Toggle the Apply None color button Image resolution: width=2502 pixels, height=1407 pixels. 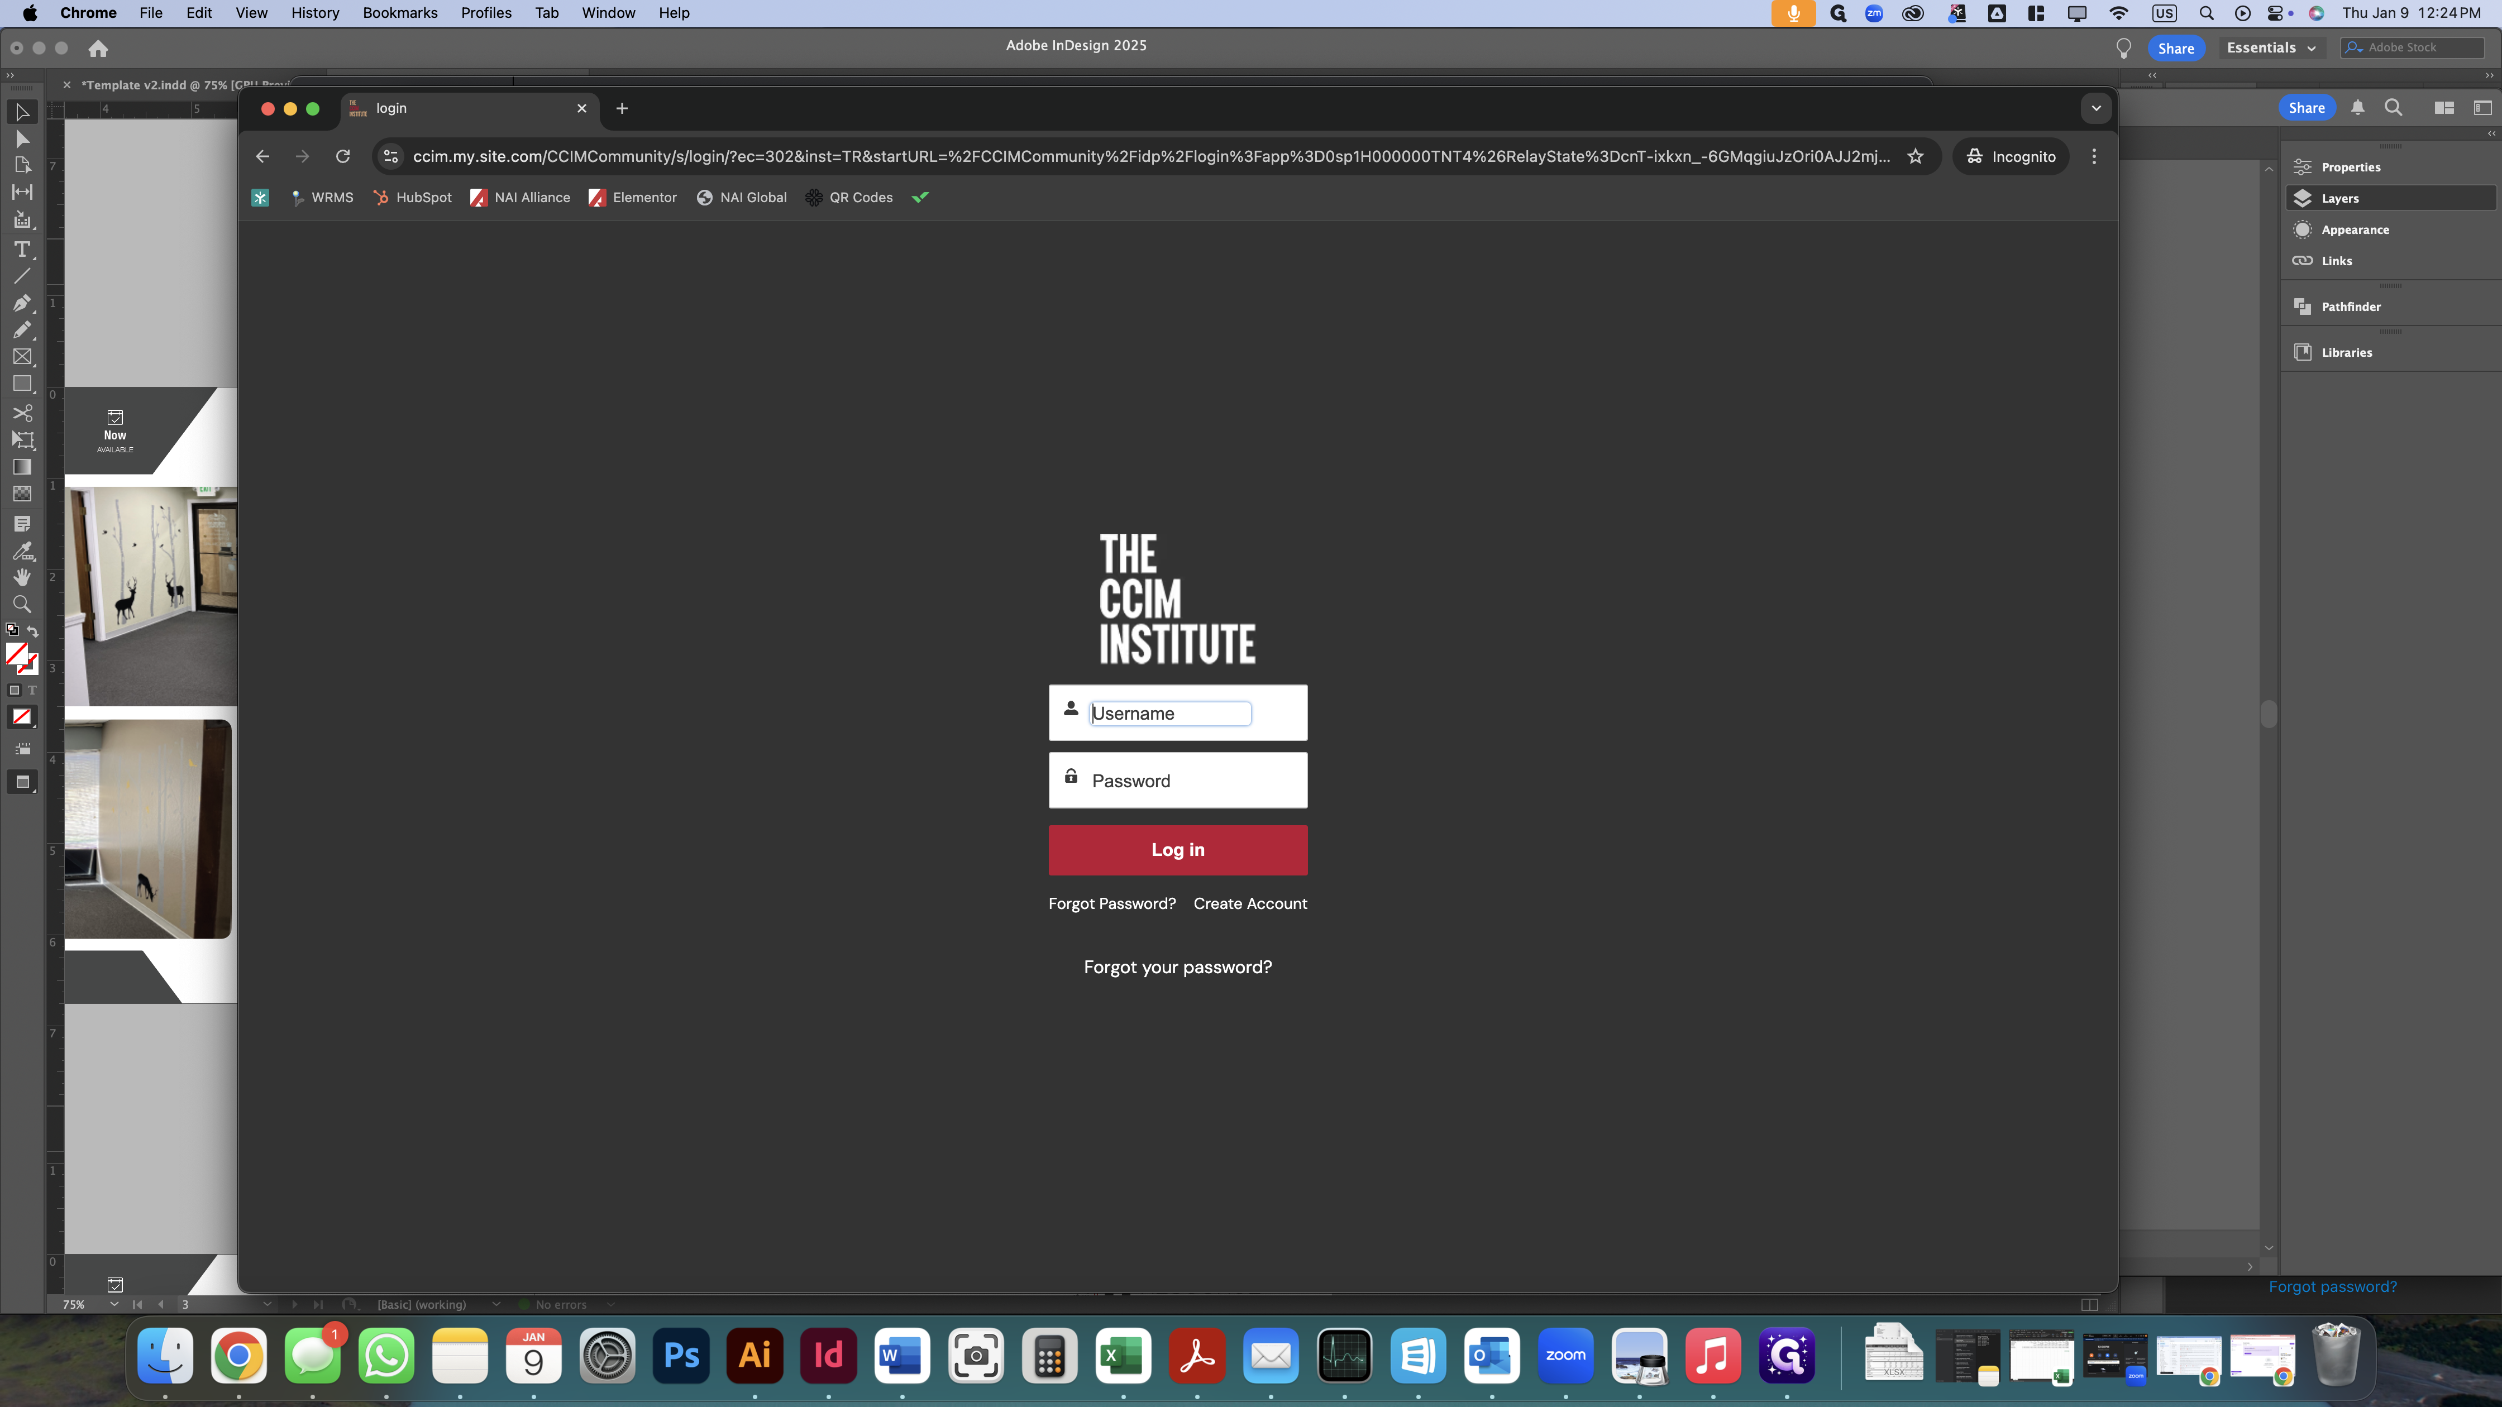pos(21,717)
